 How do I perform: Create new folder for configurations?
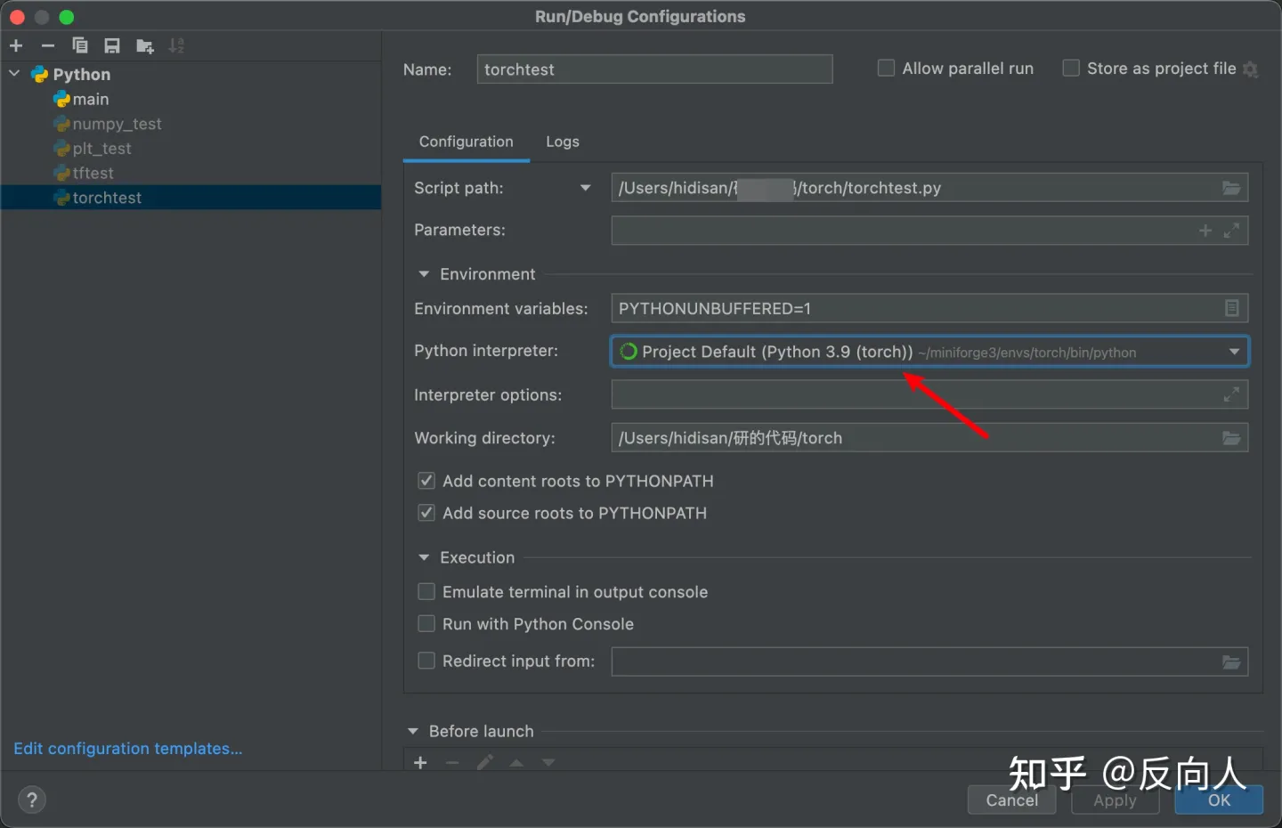144,45
